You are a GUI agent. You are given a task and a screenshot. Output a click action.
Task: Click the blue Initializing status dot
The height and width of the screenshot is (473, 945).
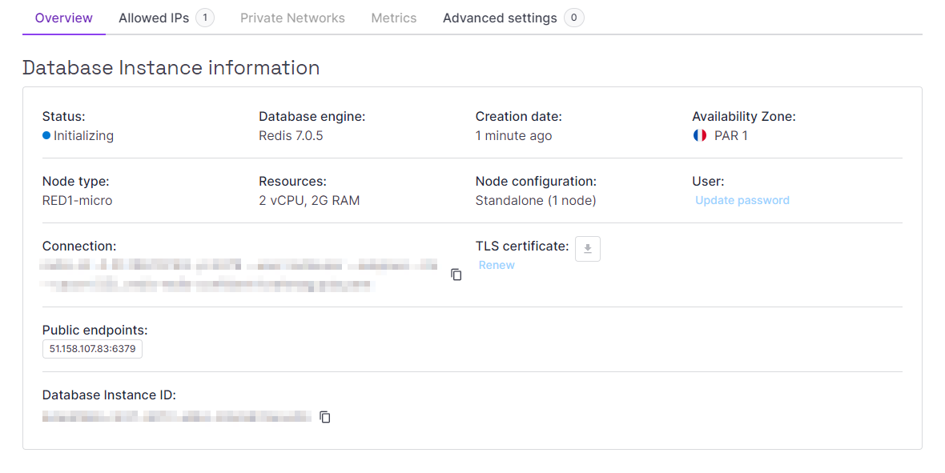[x=48, y=135]
